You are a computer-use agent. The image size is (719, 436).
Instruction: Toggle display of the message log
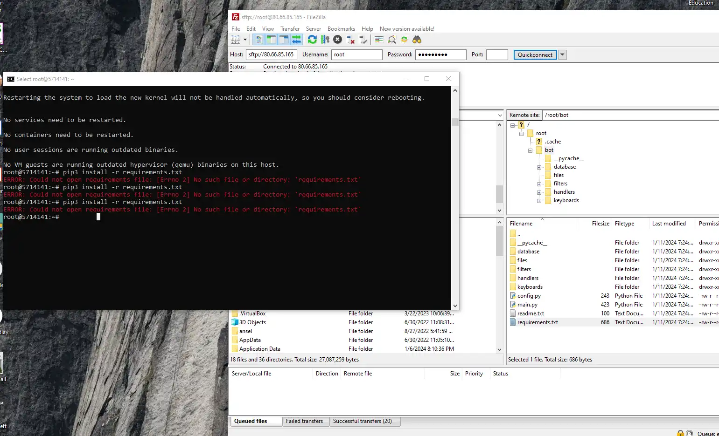[x=259, y=40]
